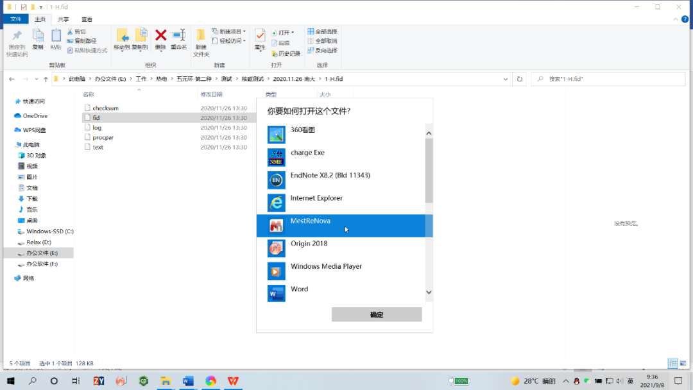Switch to the 查看 (View) ribbon tab
The height and width of the screenshot is (390, 693).
coord(87,19)
